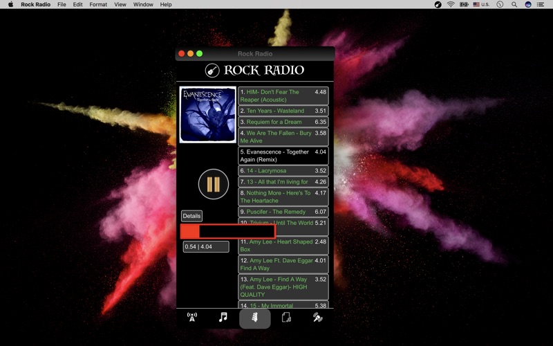The height and width of the screenshot is (346, 553).
Task: Open Spotlight search
Action: point(514,4)
